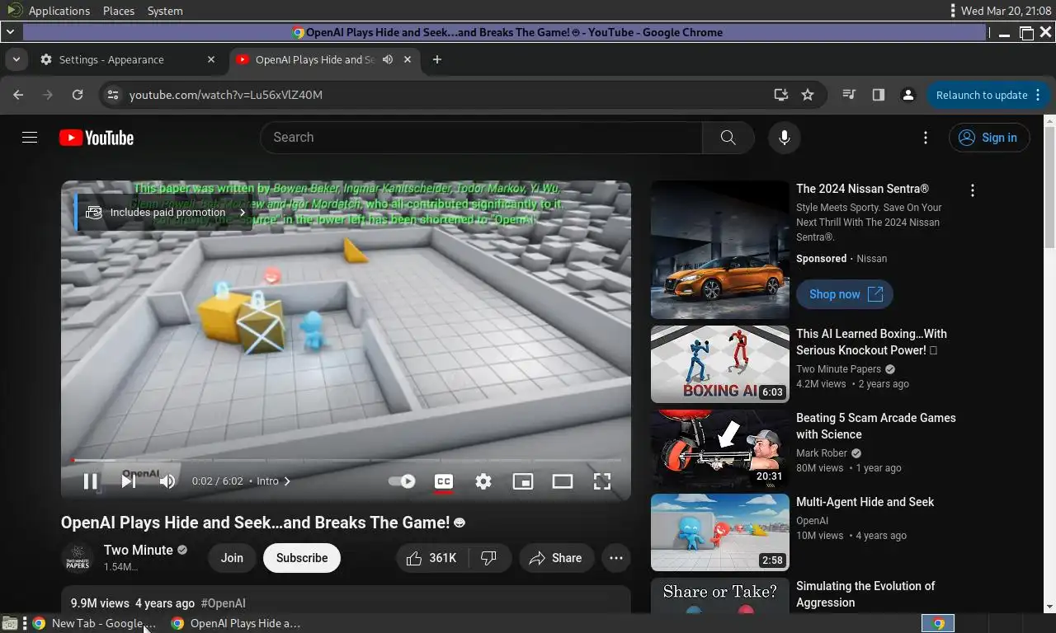Open the Two Minute Papers channel avatar
The image size is (1056, 633).
(x=78, y=558)
